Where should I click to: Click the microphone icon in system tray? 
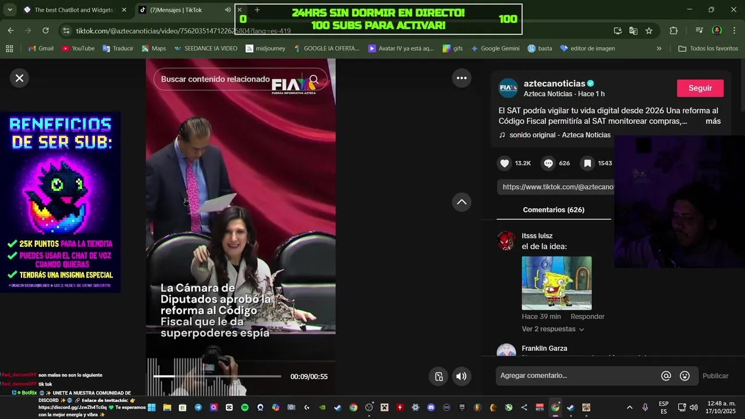(x=645, y=408)
